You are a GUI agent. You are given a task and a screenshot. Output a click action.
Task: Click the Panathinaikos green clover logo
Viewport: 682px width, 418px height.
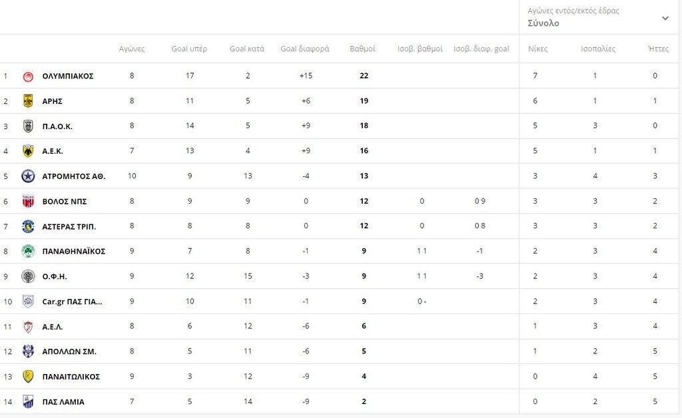(28, 252)
